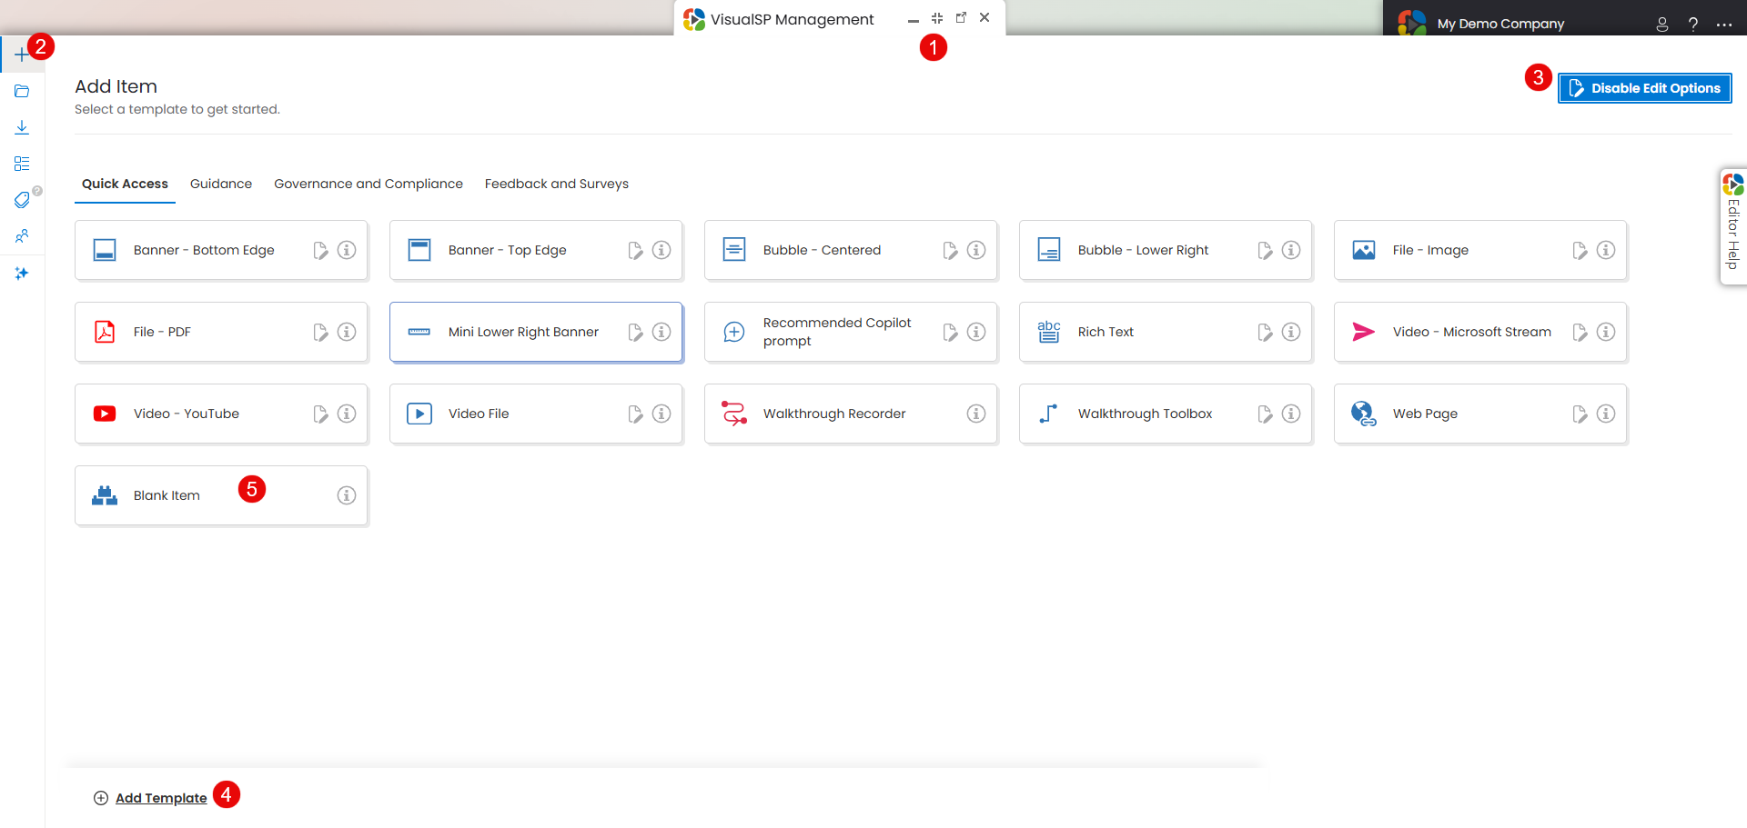Open the tags icon in sidebar
Image resolution: width=1747 pixels, height=828 pixels.
(x=22, y=200)
